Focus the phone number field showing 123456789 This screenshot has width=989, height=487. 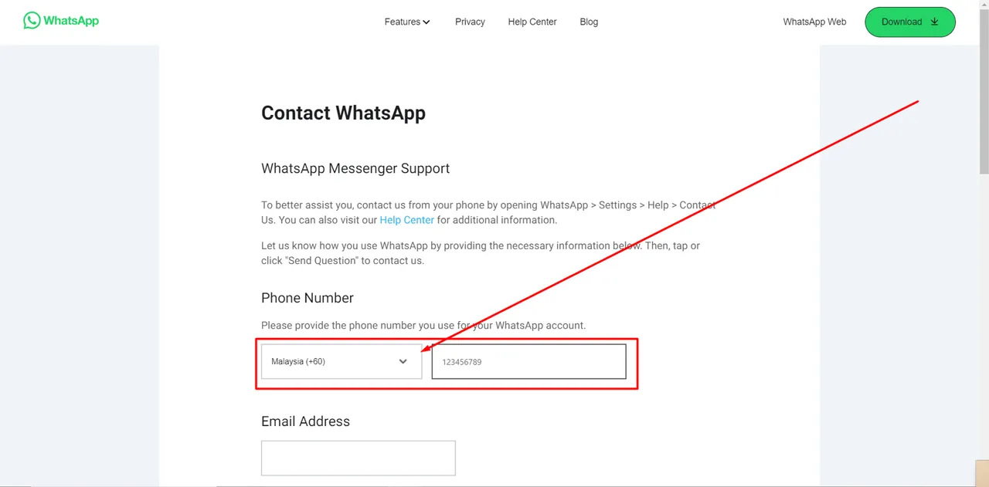tap(528, 361)
